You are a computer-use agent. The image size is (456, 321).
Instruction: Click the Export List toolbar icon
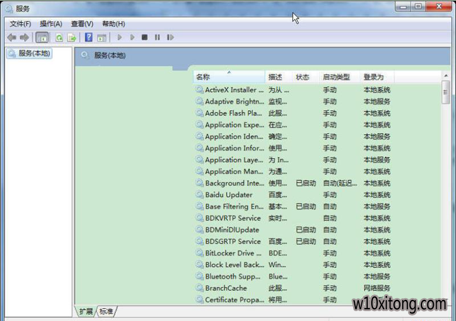[x=71, y=37]
